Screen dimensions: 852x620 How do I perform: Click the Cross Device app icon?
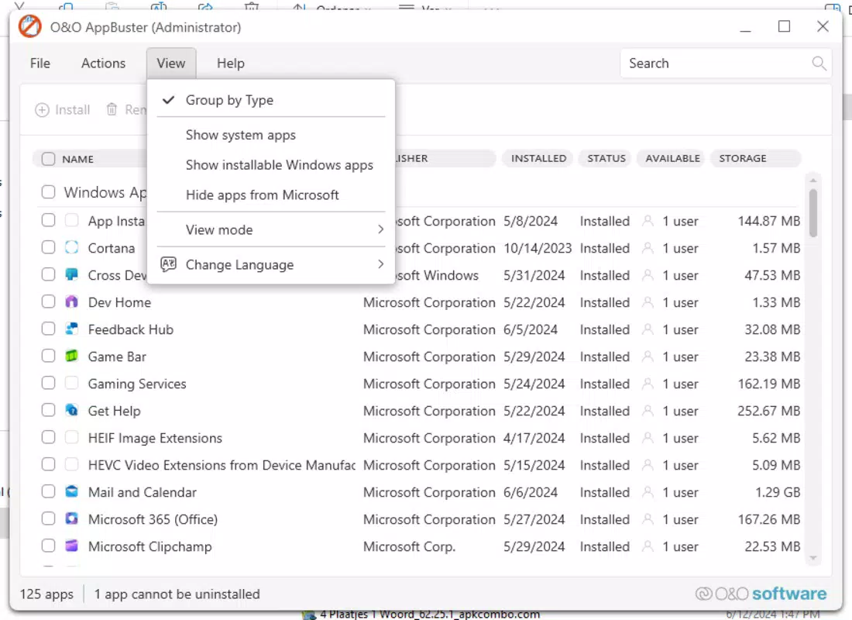[72, 274]
